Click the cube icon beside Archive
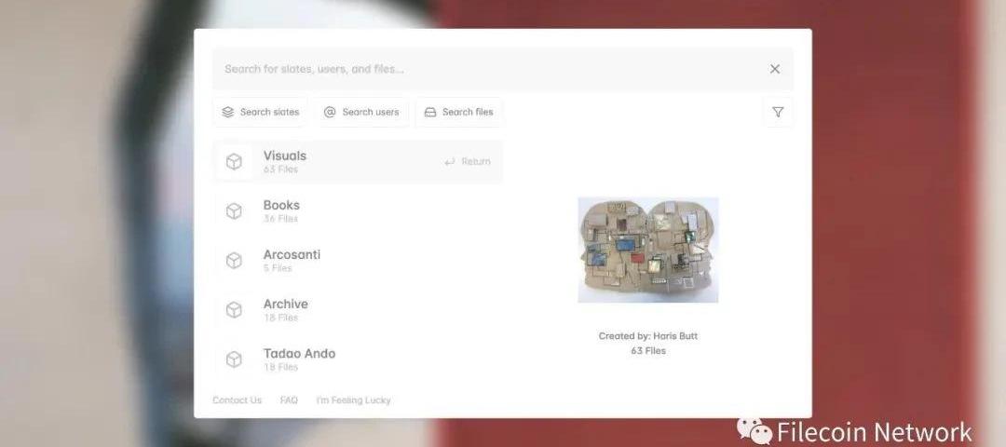The width and height of the screenshot is (1006, 447). [234, 310]
